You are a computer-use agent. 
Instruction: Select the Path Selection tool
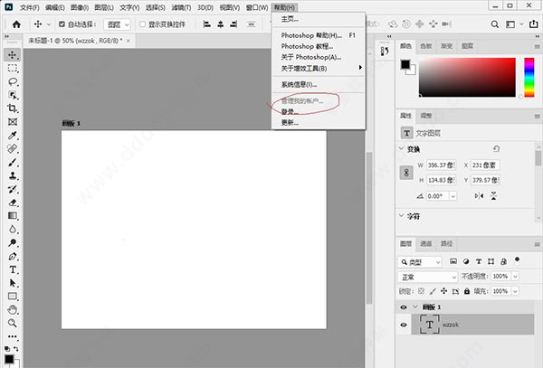tap(13, 283)
